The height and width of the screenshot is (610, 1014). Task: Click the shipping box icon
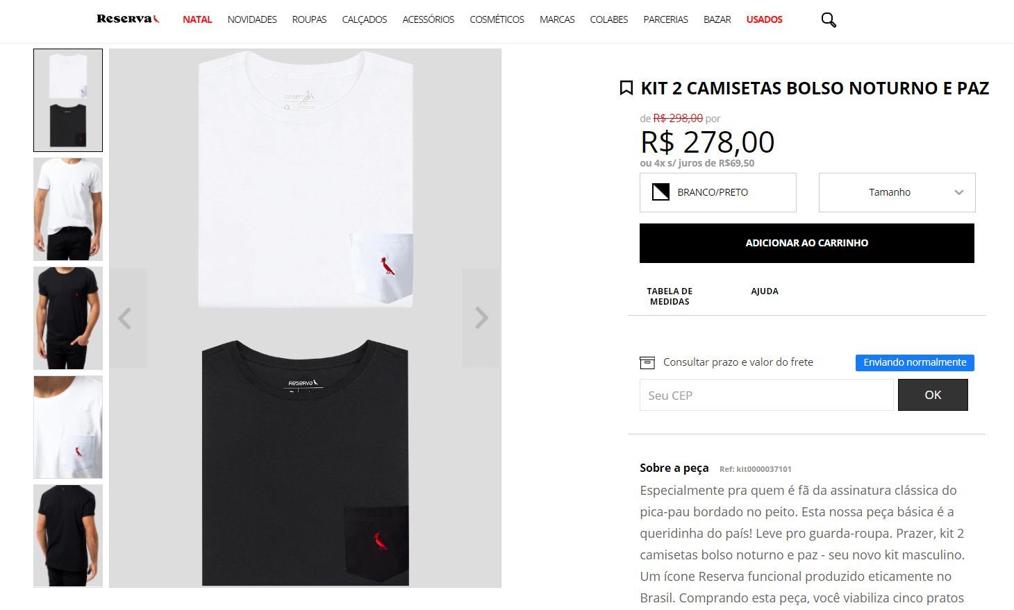coord(647,362)
